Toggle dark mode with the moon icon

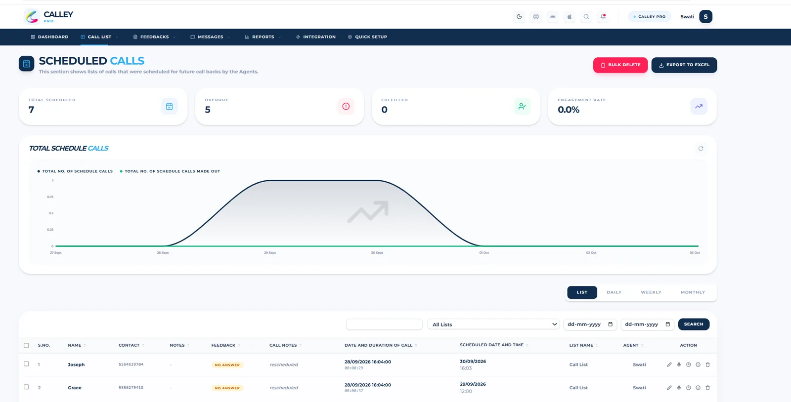[519, 17]
